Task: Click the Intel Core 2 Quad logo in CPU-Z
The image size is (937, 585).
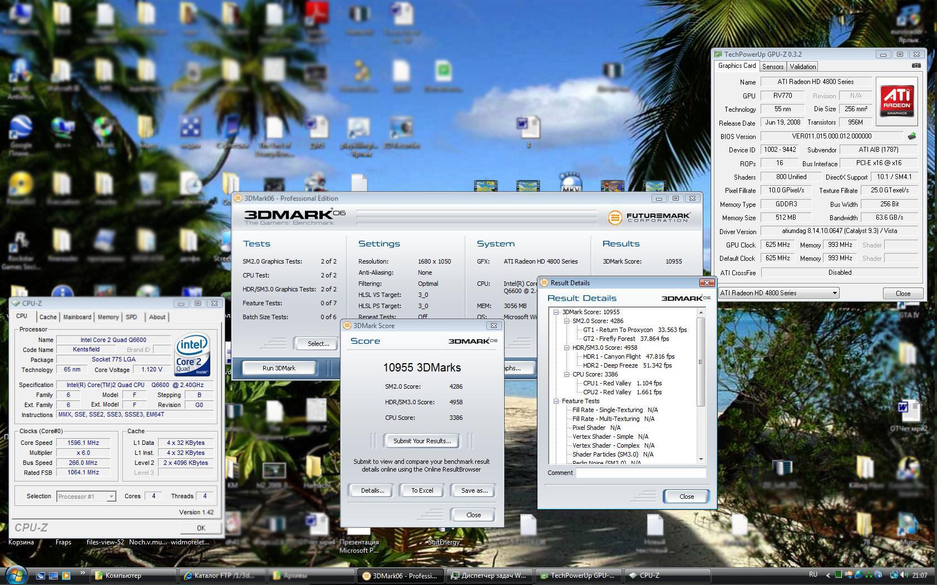Action: pos(192,354)
